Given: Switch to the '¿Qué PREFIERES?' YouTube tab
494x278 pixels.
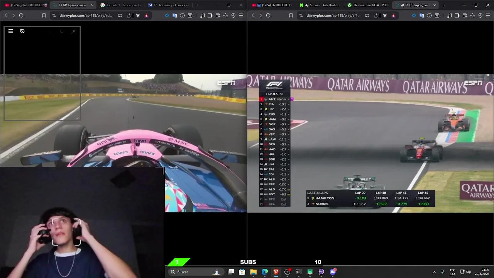Looking at the screenshot, I should [26, 5].
